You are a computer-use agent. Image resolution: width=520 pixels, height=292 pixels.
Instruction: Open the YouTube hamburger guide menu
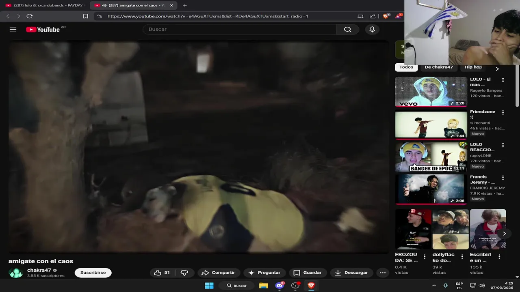tap(13, 29)
